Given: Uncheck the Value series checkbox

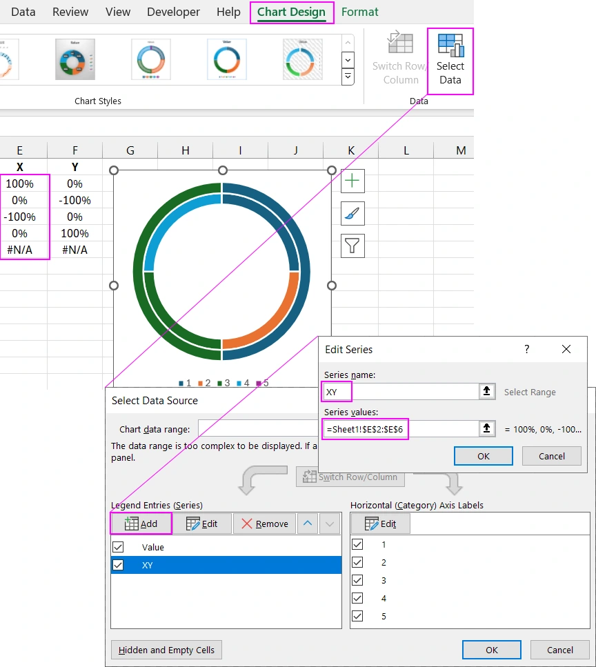Looking at the screenshot, I should coord(118,546).
